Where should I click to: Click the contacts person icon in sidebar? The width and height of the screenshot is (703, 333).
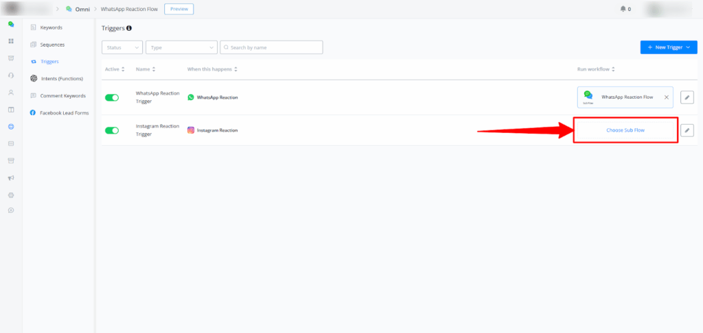(x=11, y=92)
